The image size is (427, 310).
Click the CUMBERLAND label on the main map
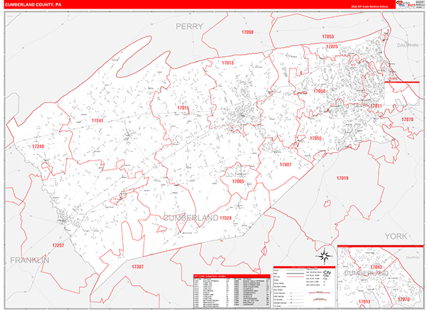click(191, 218)
